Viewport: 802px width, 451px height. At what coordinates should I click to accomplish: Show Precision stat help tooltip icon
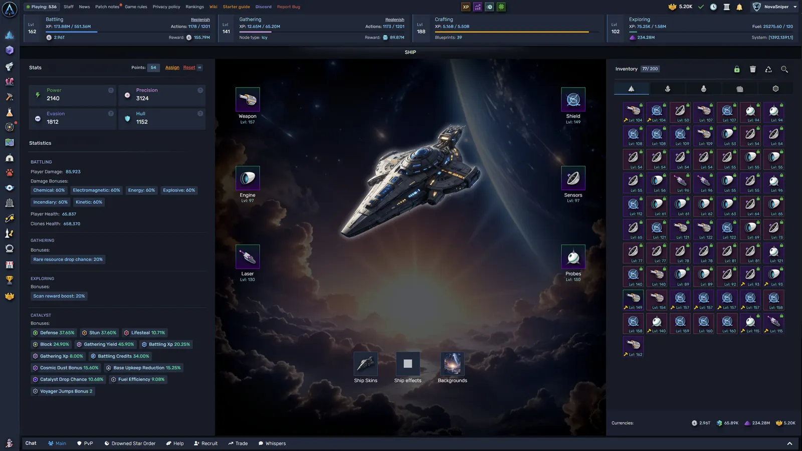tap(200, 90)
